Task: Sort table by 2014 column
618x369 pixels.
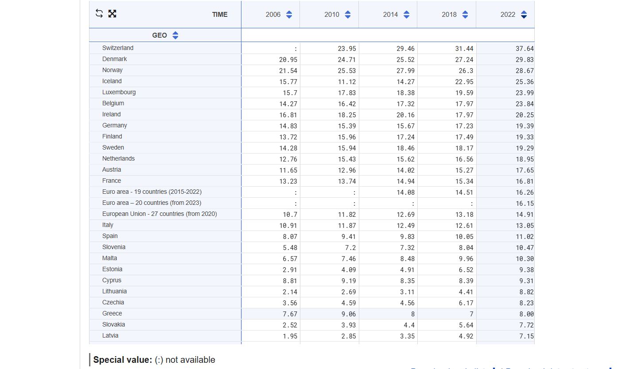Action: pos(406,15)
